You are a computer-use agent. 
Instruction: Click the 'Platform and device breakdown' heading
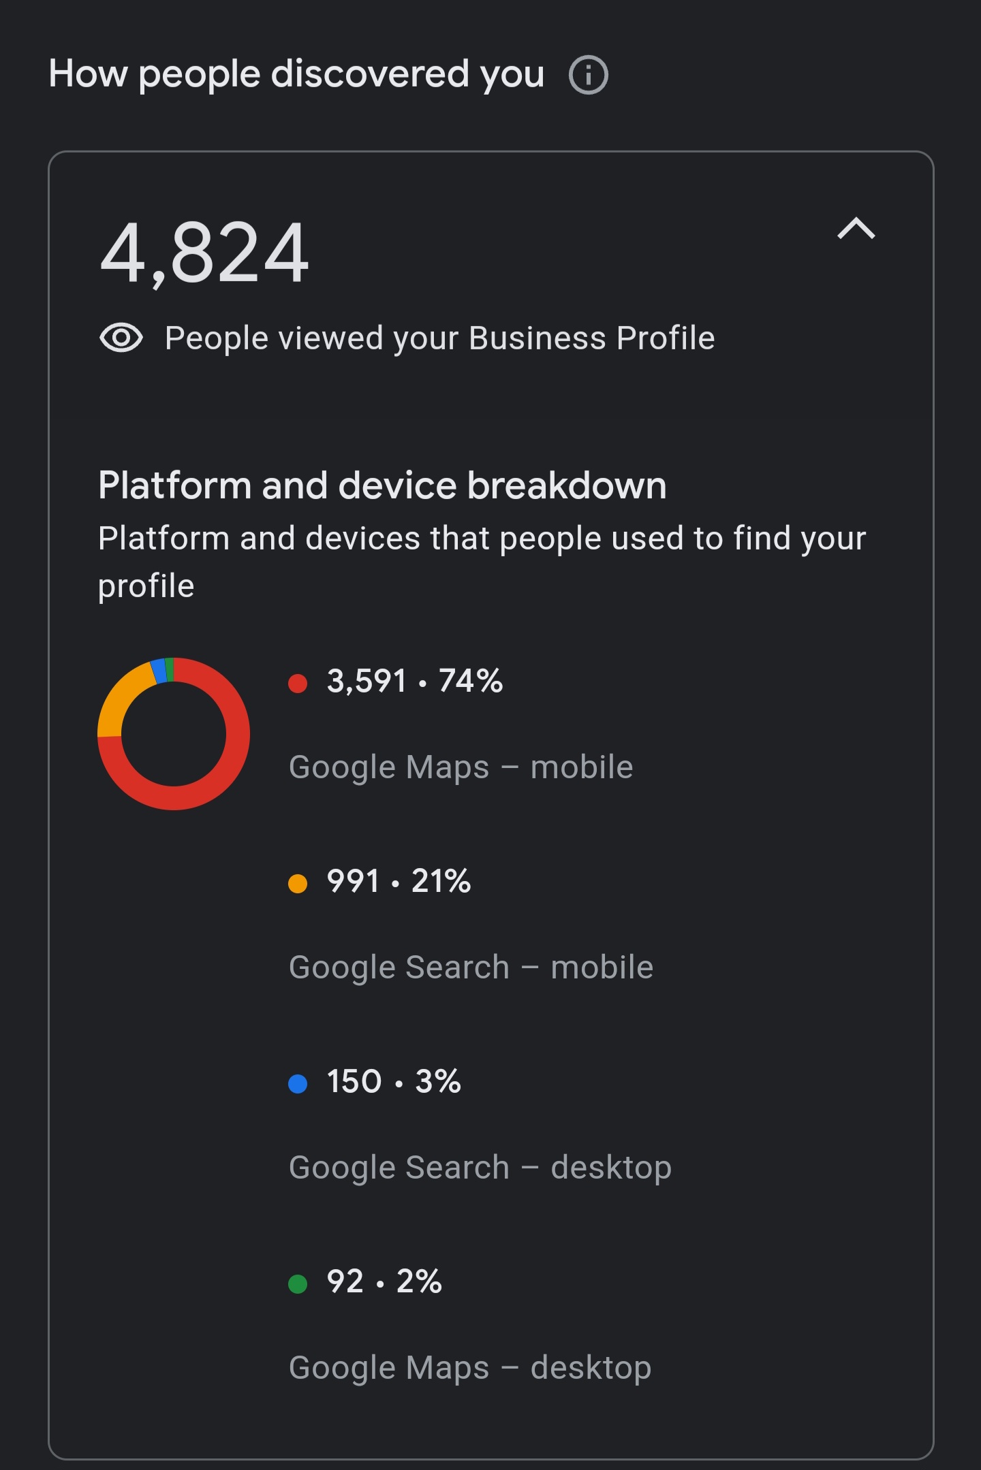point(383,485)
